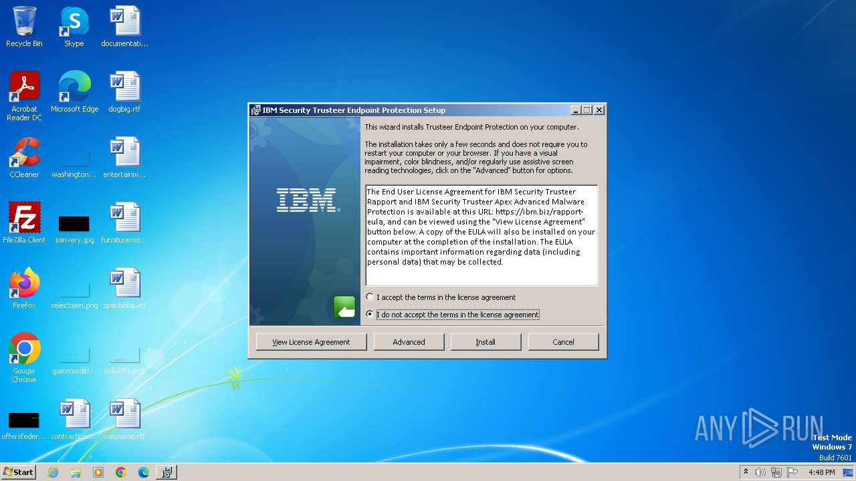Select the furnitureroo... document icon
Image resolution: width=856 pixels, height=481 pixels.
tap(125, 223)
